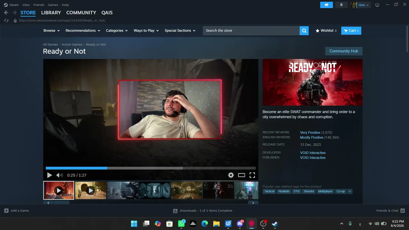The width and height of the screenshot is (409, 230).
Task: Expand the Recommendations dropdown
Action: point(83,31)
